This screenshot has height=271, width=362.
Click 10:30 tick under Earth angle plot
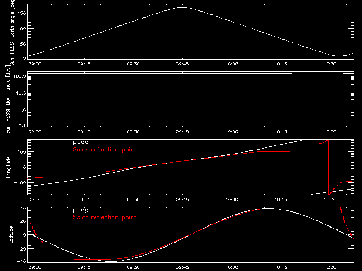tap(330, 64)
